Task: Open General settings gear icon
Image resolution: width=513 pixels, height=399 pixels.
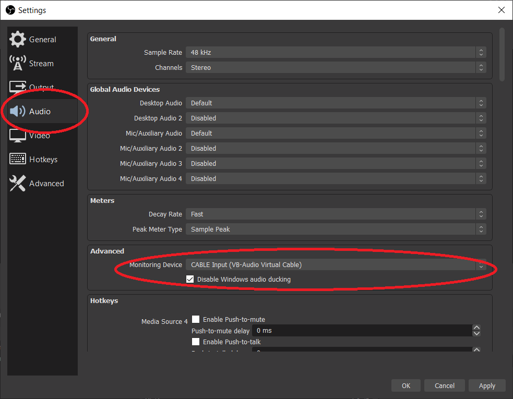Action: tap(17, 39)
